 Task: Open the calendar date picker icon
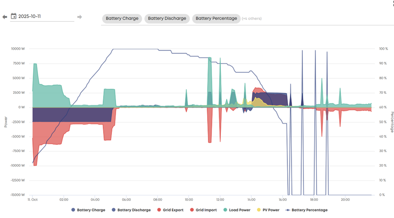pos(13,16)
